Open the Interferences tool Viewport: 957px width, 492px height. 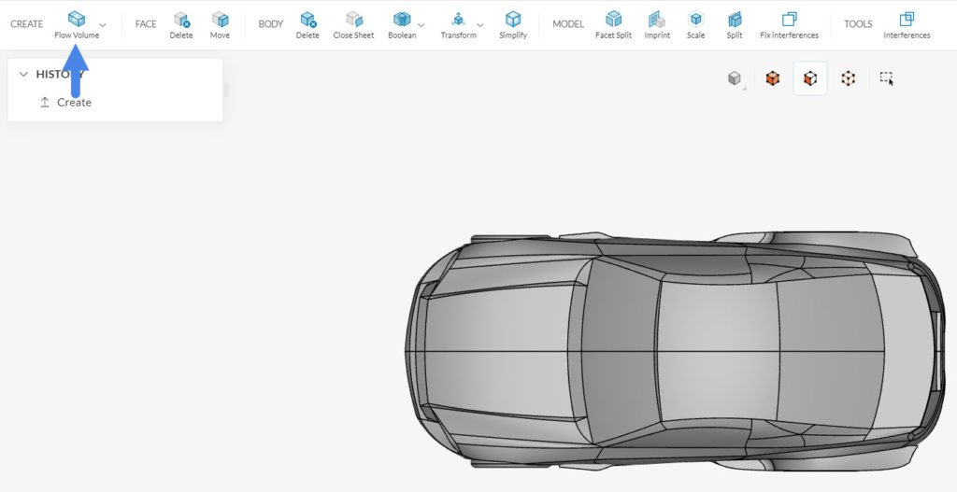[907, 25]
